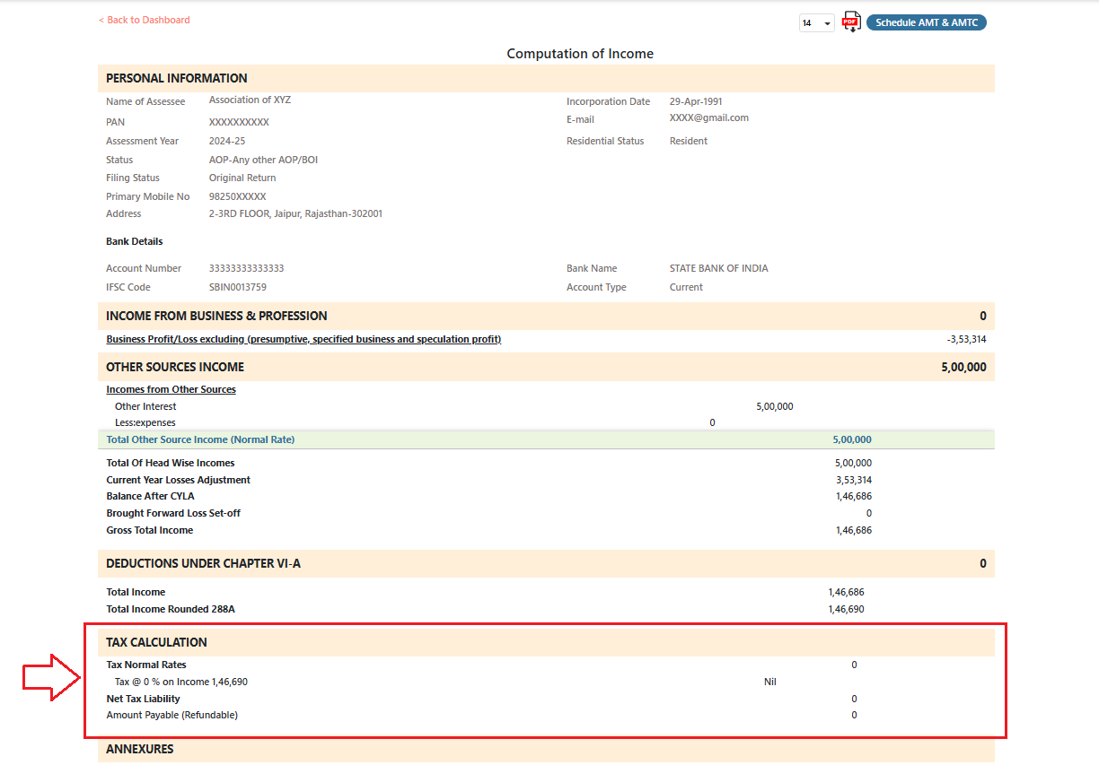Select Brought Forward Loss Set-off label

pyautogui.click(x=173, y=513)
